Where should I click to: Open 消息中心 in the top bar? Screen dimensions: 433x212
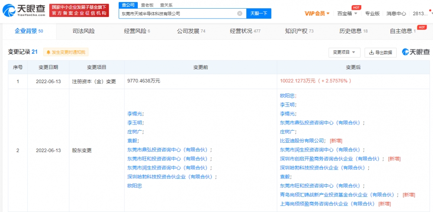[396, 13]
